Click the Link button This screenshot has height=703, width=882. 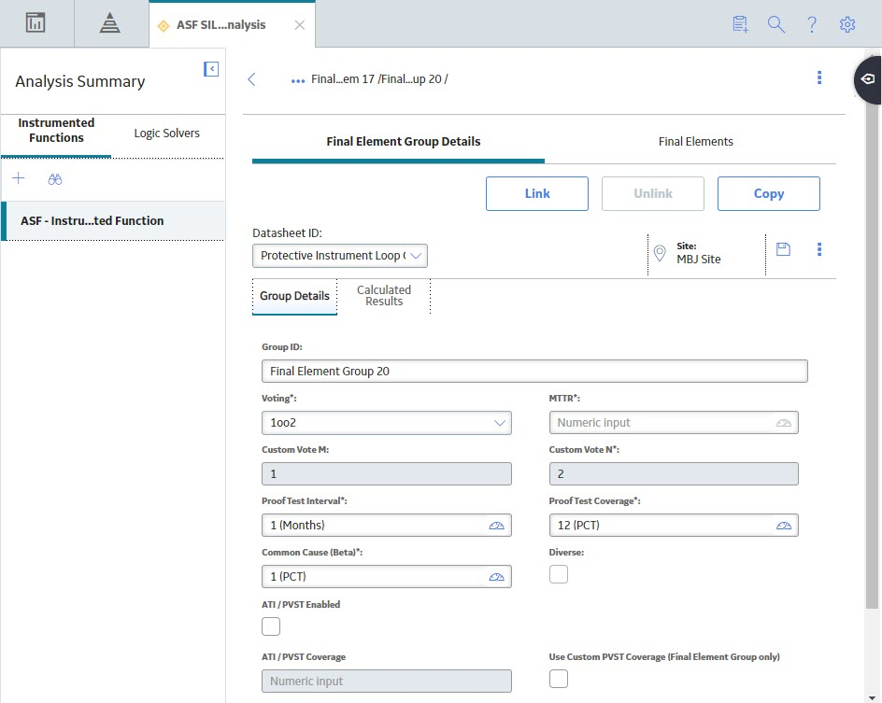click(x=537, y=194)
